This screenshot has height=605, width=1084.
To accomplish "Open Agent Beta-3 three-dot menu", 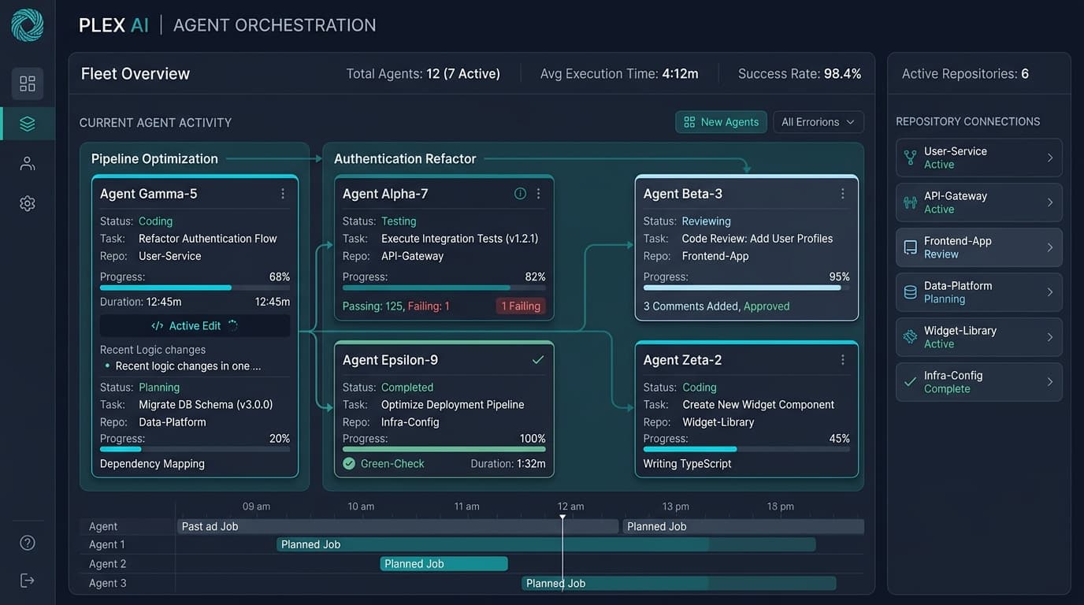I will [843, 194].
